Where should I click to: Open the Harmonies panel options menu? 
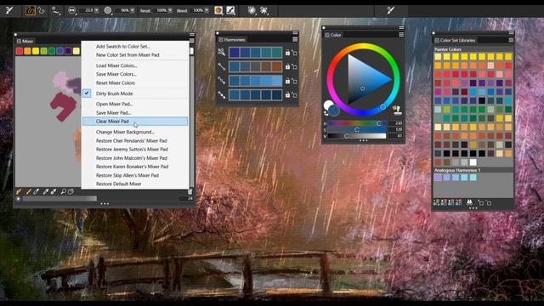coord(295,40)
